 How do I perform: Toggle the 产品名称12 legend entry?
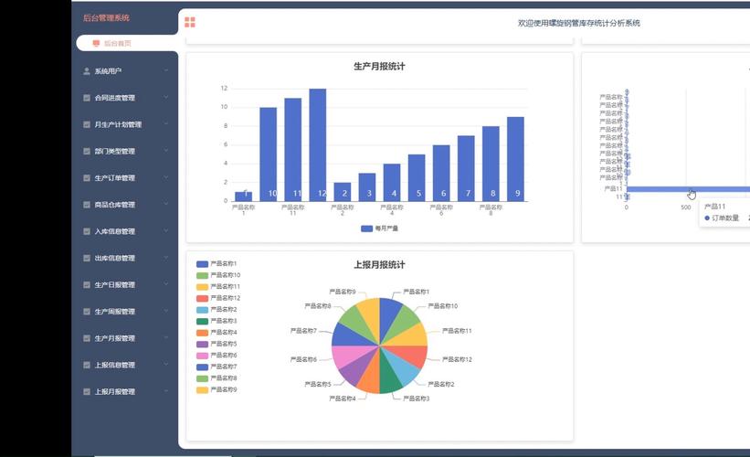pos(218,298)
